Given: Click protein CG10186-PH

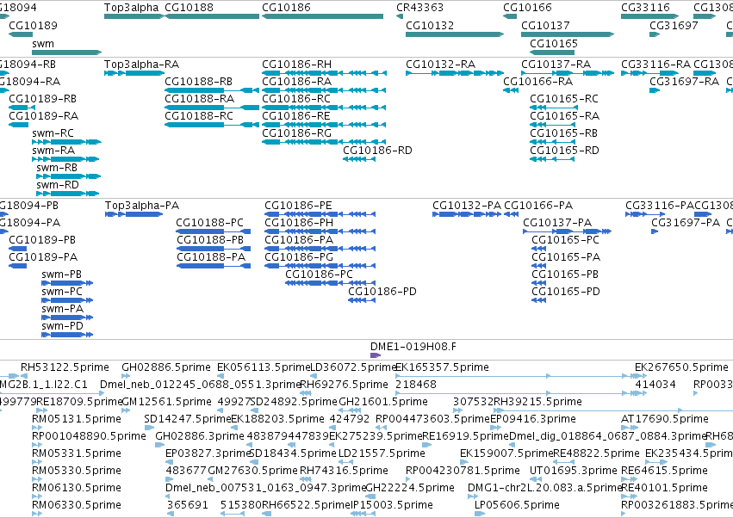Looking at the screenshot, I should [320, 231].
